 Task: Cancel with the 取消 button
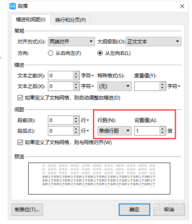click(169, 210)
